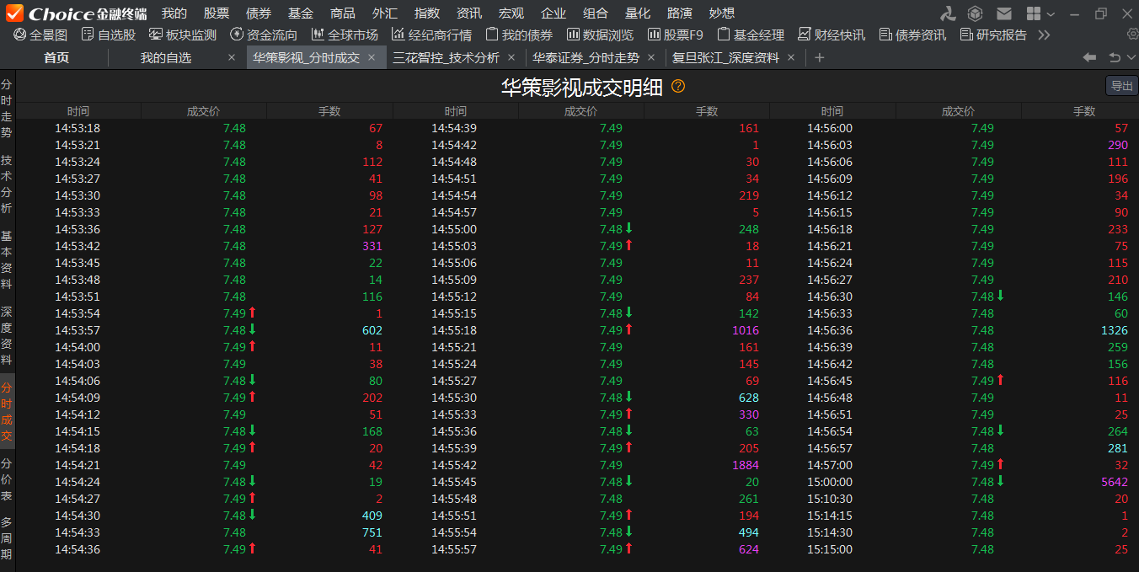Open 经纪商行情 broker quotes toolbar item
1139x572 pixels.
431,35
